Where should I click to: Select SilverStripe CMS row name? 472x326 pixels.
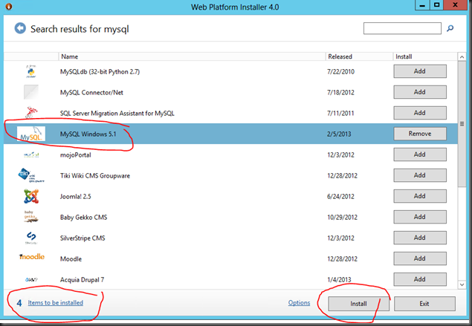point(83,238)
